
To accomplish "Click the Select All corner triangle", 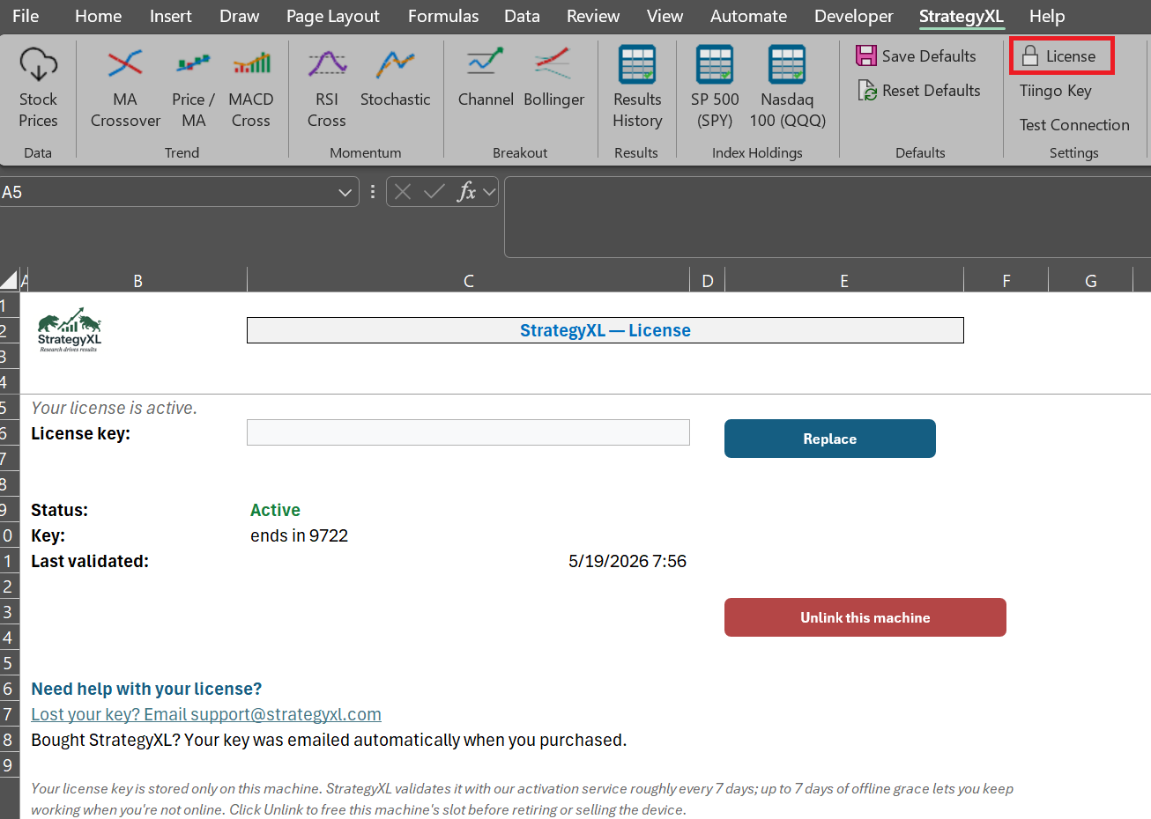I will pos(9,280).
